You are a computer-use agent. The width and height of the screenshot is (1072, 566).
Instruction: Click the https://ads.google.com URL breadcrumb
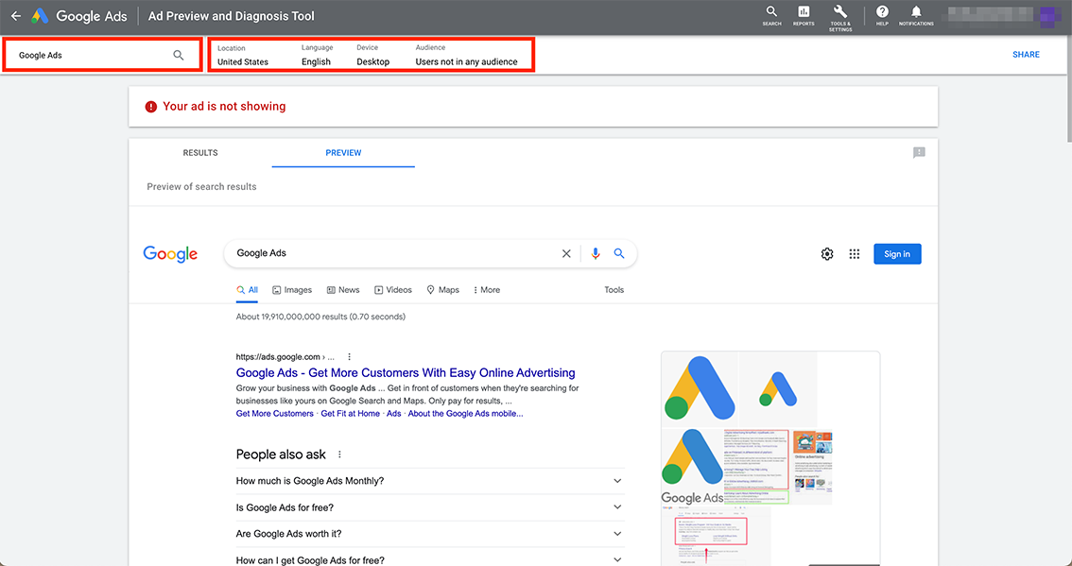(285, 357)
